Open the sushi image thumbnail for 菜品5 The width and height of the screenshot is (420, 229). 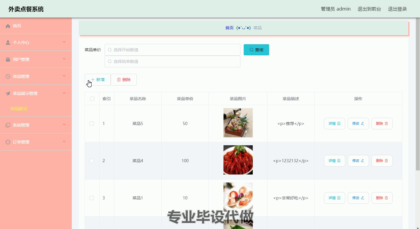point(238,123)
